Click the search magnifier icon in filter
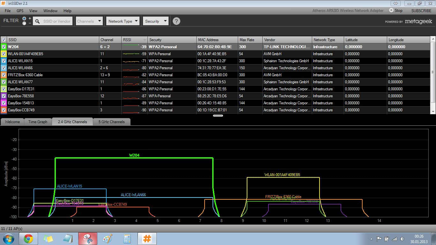This screenshot has height=245, width=436. [x=37, y=21]
